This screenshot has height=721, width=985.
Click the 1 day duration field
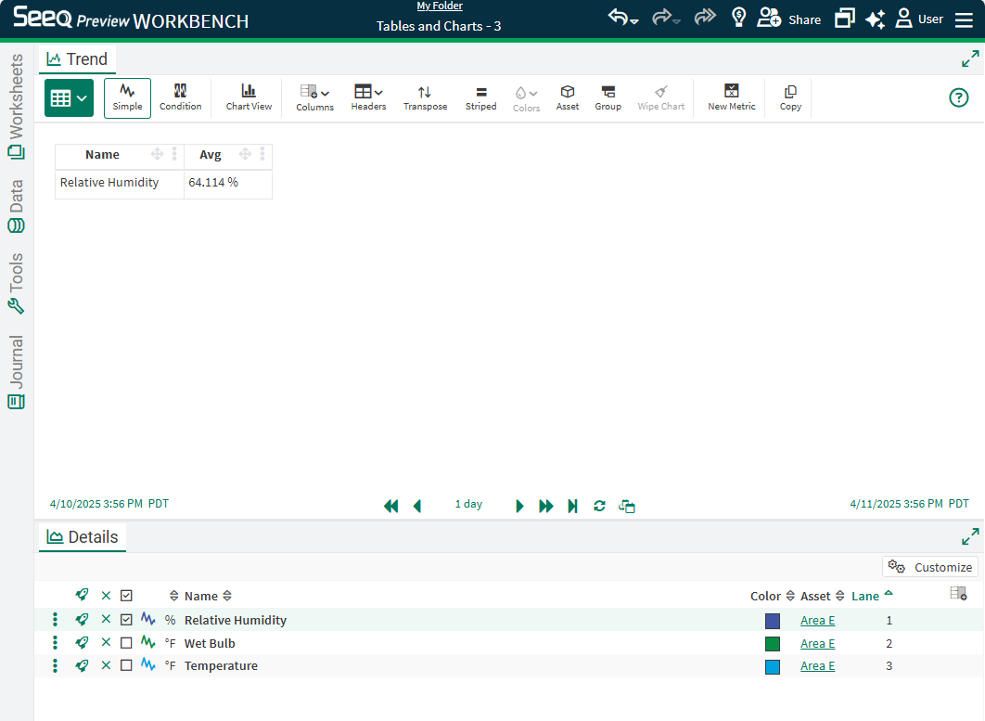click(x=468, y=505)
